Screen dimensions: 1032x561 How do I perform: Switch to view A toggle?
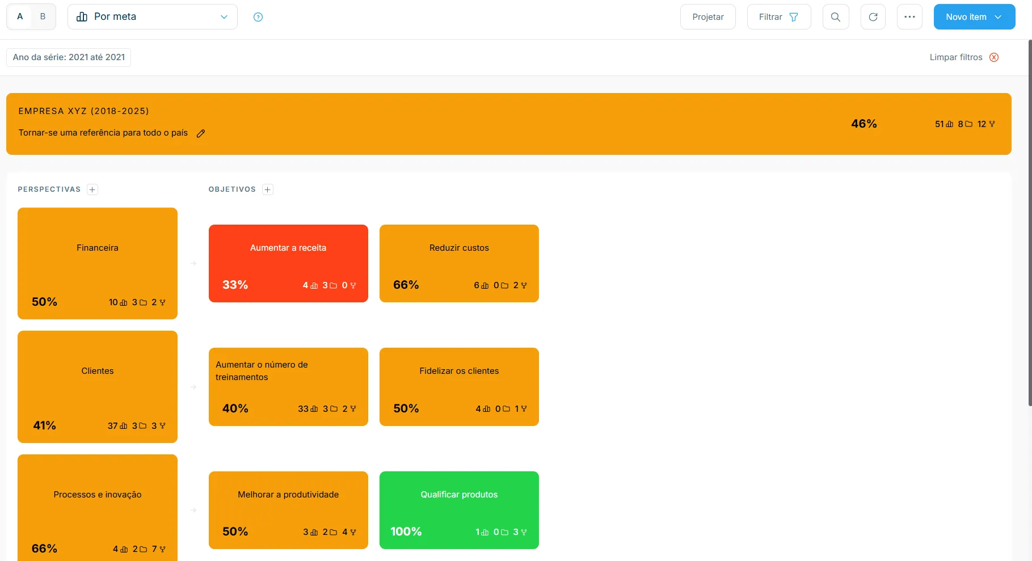tap(20, 16)
